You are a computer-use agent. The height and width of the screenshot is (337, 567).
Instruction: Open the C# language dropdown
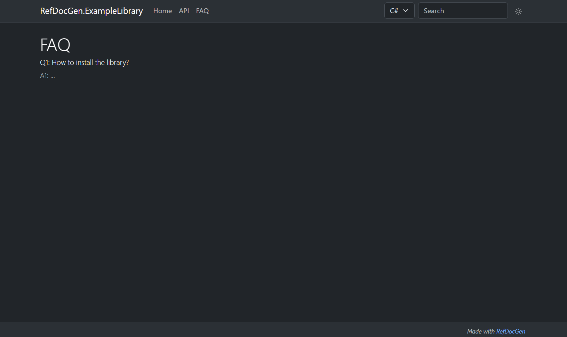click(x=399, y=11)
